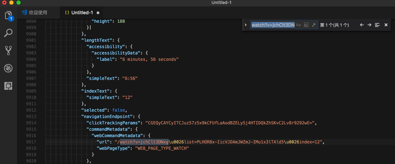
Task: Click the 188 height value
Action: click(x=121, y=21)
